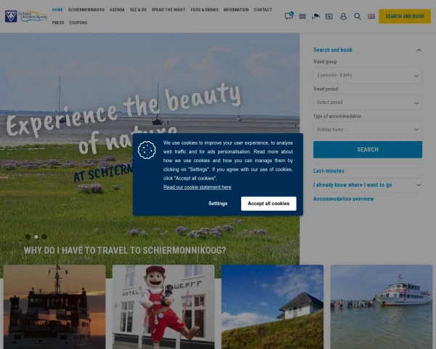Viewport: 436px width, 349px height.
Task: Click the tide/waves icon in header
Action: (302, 16)
